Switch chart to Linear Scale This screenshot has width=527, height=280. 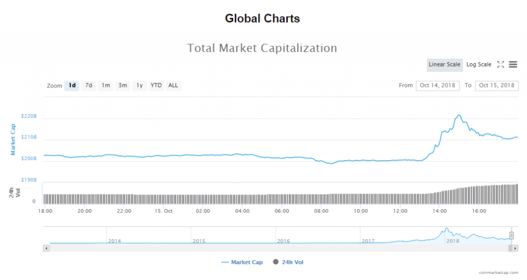[x=445, y=64]
